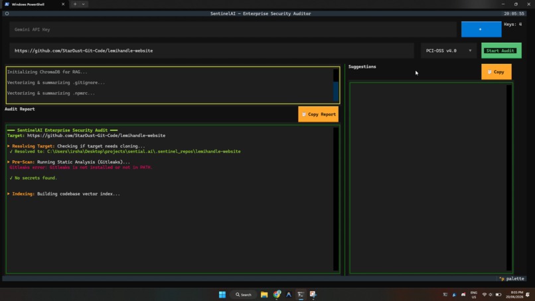Open the taskbar clock and date
535x301 pixels.
(514, 294)
